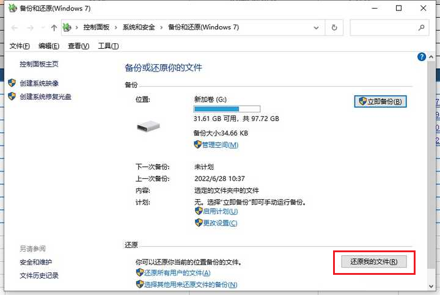Click the vertical scrollbar thumb

pos(431,164)
